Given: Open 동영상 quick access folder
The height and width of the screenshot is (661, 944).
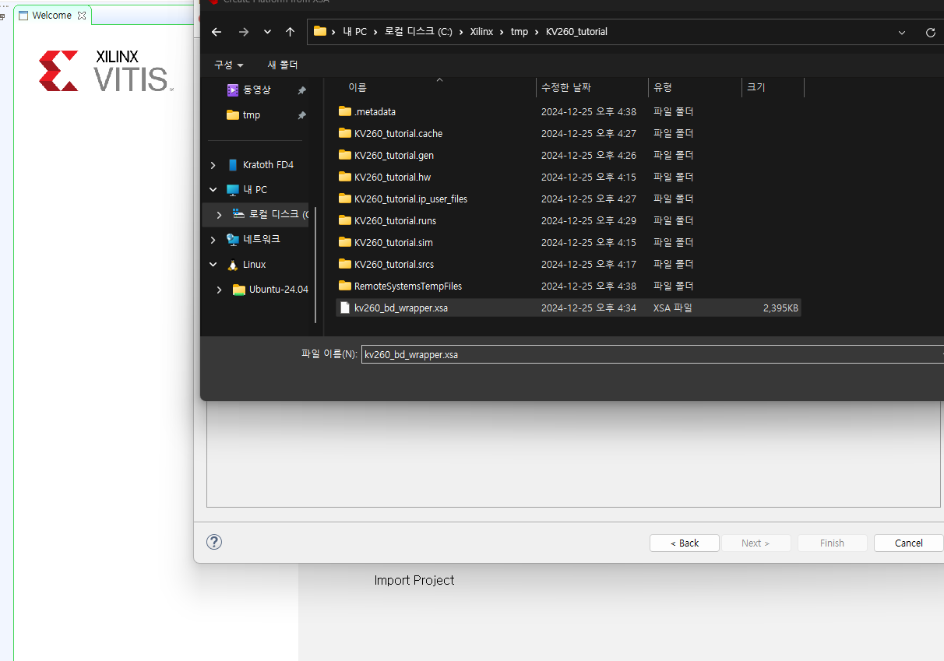Looking at the screenshot, I should tap(257, 90).
